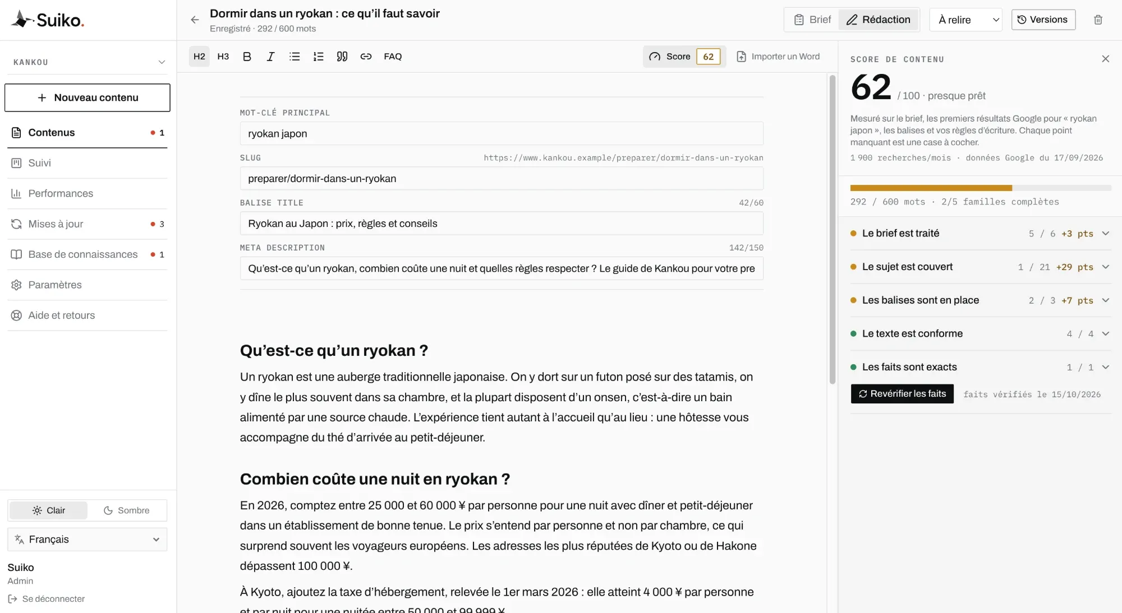Insert a FAQ block
Viewport: 1122px width, 613px height.
(393, 57)
